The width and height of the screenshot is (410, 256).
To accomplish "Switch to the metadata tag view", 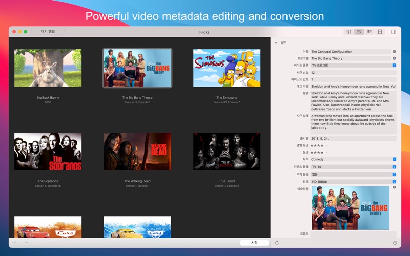I will point(359,32).
